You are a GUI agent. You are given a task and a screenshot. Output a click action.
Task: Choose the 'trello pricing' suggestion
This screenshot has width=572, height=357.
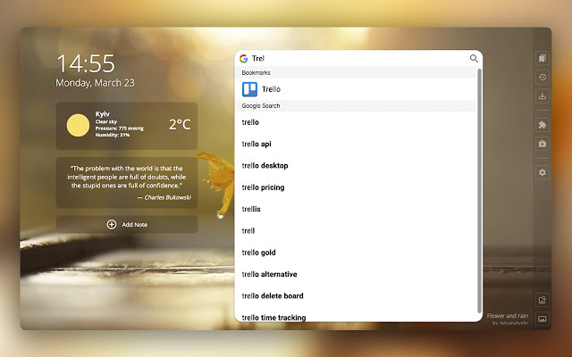(x=356, y=187)
